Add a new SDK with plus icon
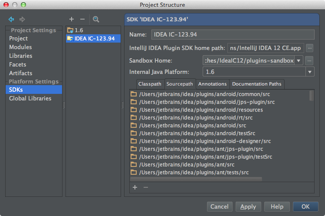 72,19
